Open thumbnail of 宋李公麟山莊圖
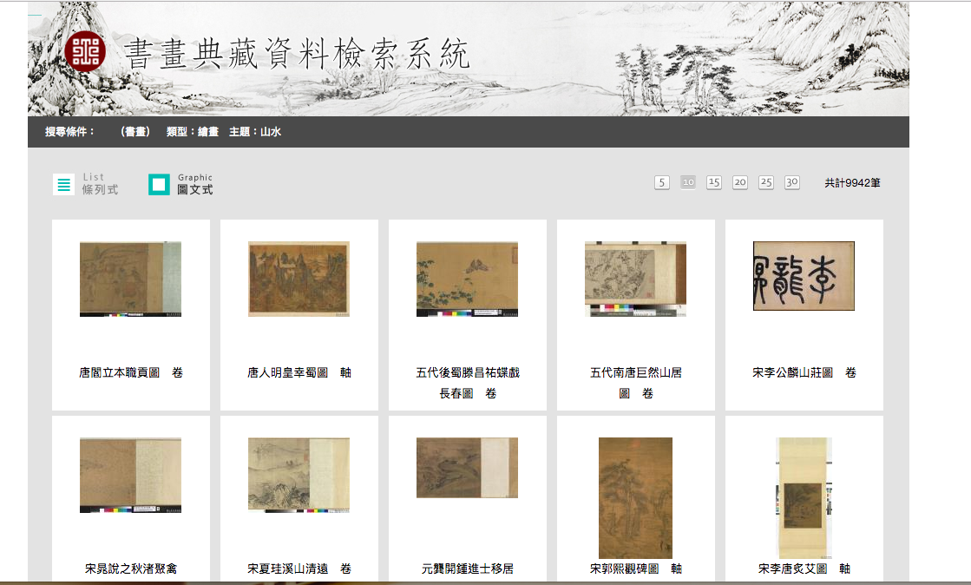 click(x=804, y=276)
